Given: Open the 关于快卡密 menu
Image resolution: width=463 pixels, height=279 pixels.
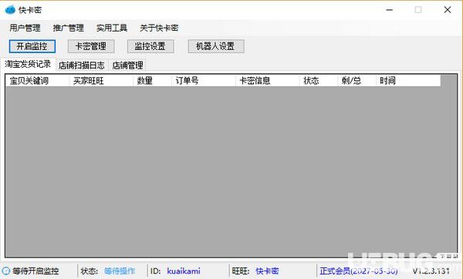Looking at the screenshot, I should (x=159, y=28).
